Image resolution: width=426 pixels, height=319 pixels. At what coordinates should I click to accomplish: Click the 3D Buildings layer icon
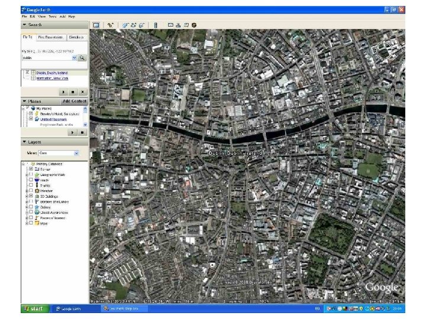tap(37, 196)
